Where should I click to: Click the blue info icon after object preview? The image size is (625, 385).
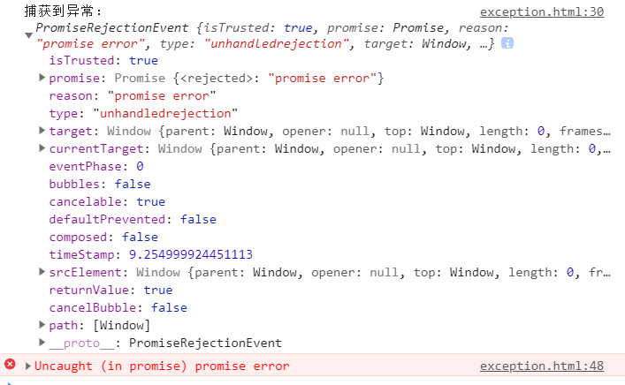pos(507,43)
